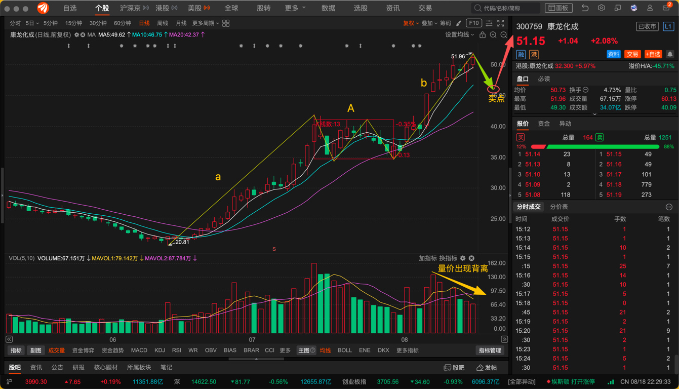This screenshot has height=389, width=679.
Task: Open the 面板 panel layout button
Action: tap(558, 8)
